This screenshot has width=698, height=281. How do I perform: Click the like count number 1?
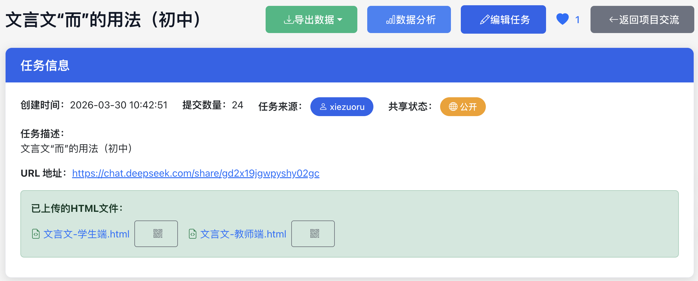[577, 20]
